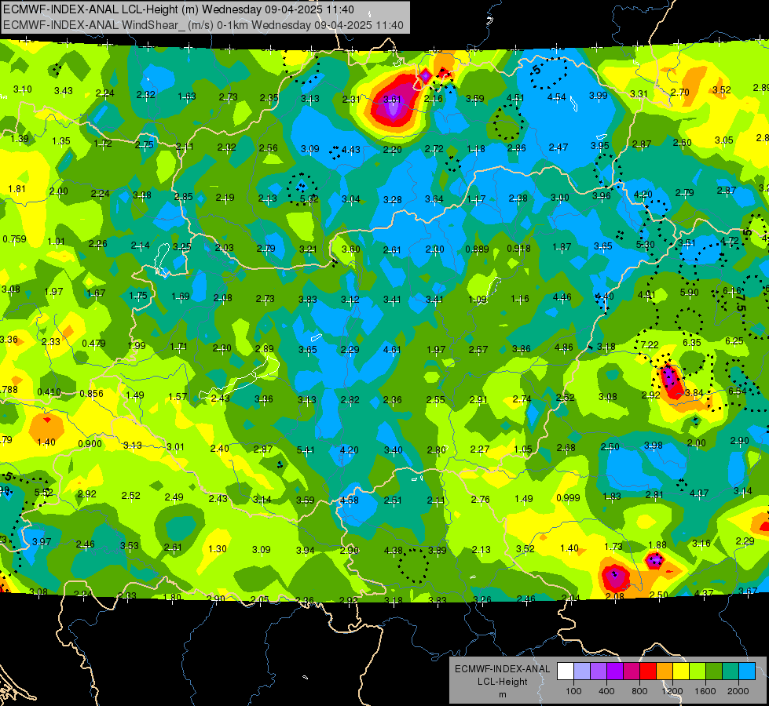Click the wind shear value 1.81
Viewport: 769px width, 706px height.
click(x=16, y=188)
